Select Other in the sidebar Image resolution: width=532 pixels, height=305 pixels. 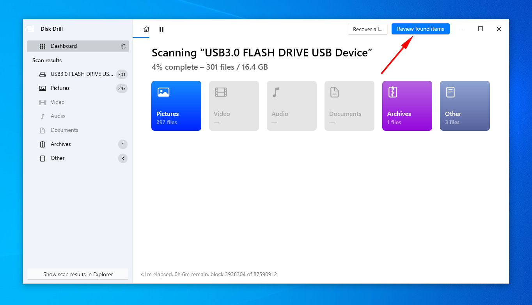pyautogui.click(x=78, y=158)
